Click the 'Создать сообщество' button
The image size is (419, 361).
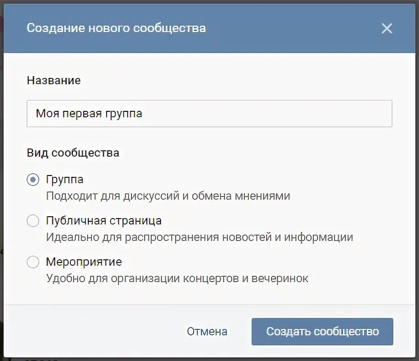[x=322, y=332]
